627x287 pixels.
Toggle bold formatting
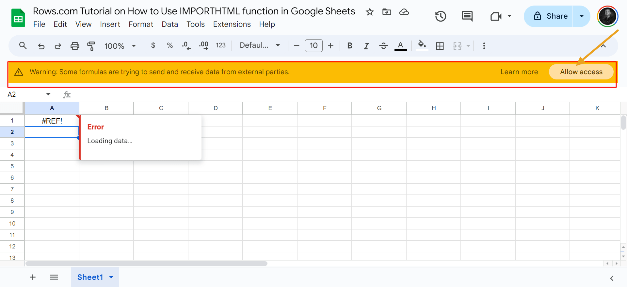(x=350, y=46)
